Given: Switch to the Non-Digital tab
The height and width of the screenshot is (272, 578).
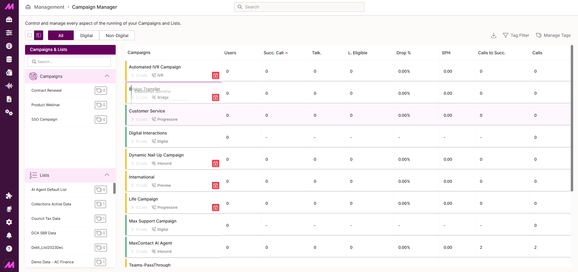Looking at the screenshot, I should (117, 36).
